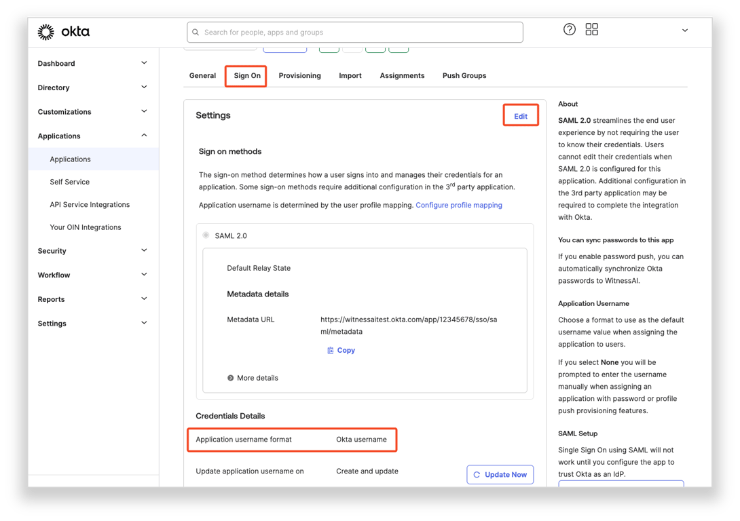
Task: Collapse the Applications sidebar section
Action: (x=143, y=136)
